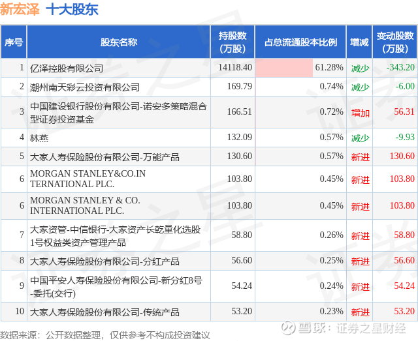Select 大家人寿保险股份有限公司-传统产品 name
The height and width of the screenshot is (341, 418).
click(x=104, y=312)
